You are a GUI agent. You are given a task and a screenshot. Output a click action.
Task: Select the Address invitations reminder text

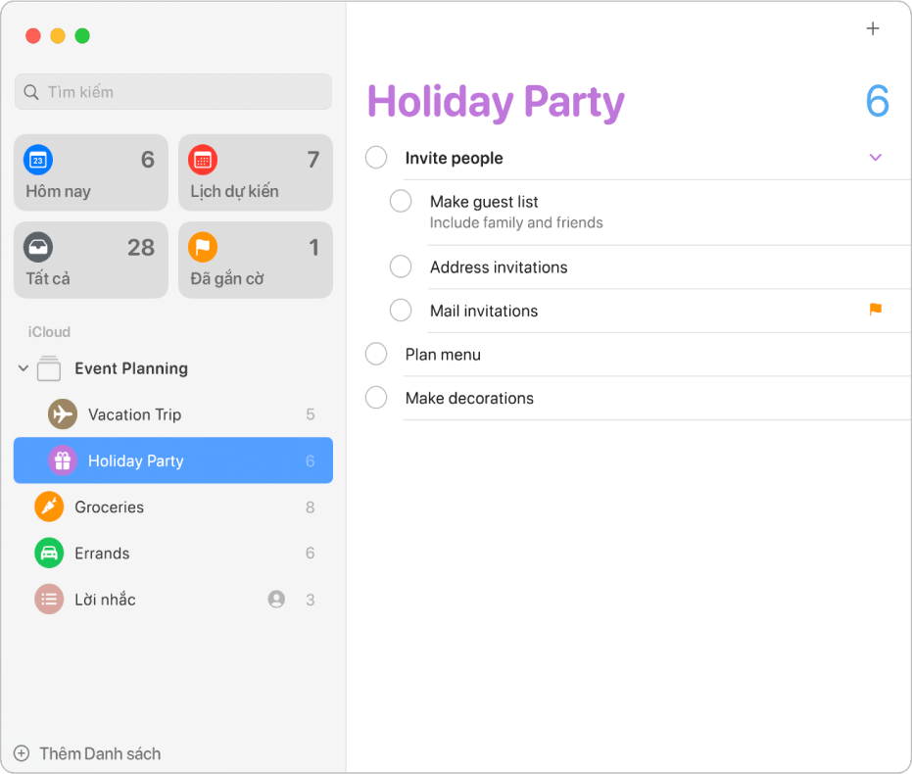pyautogui.click(x=499, y=267)
